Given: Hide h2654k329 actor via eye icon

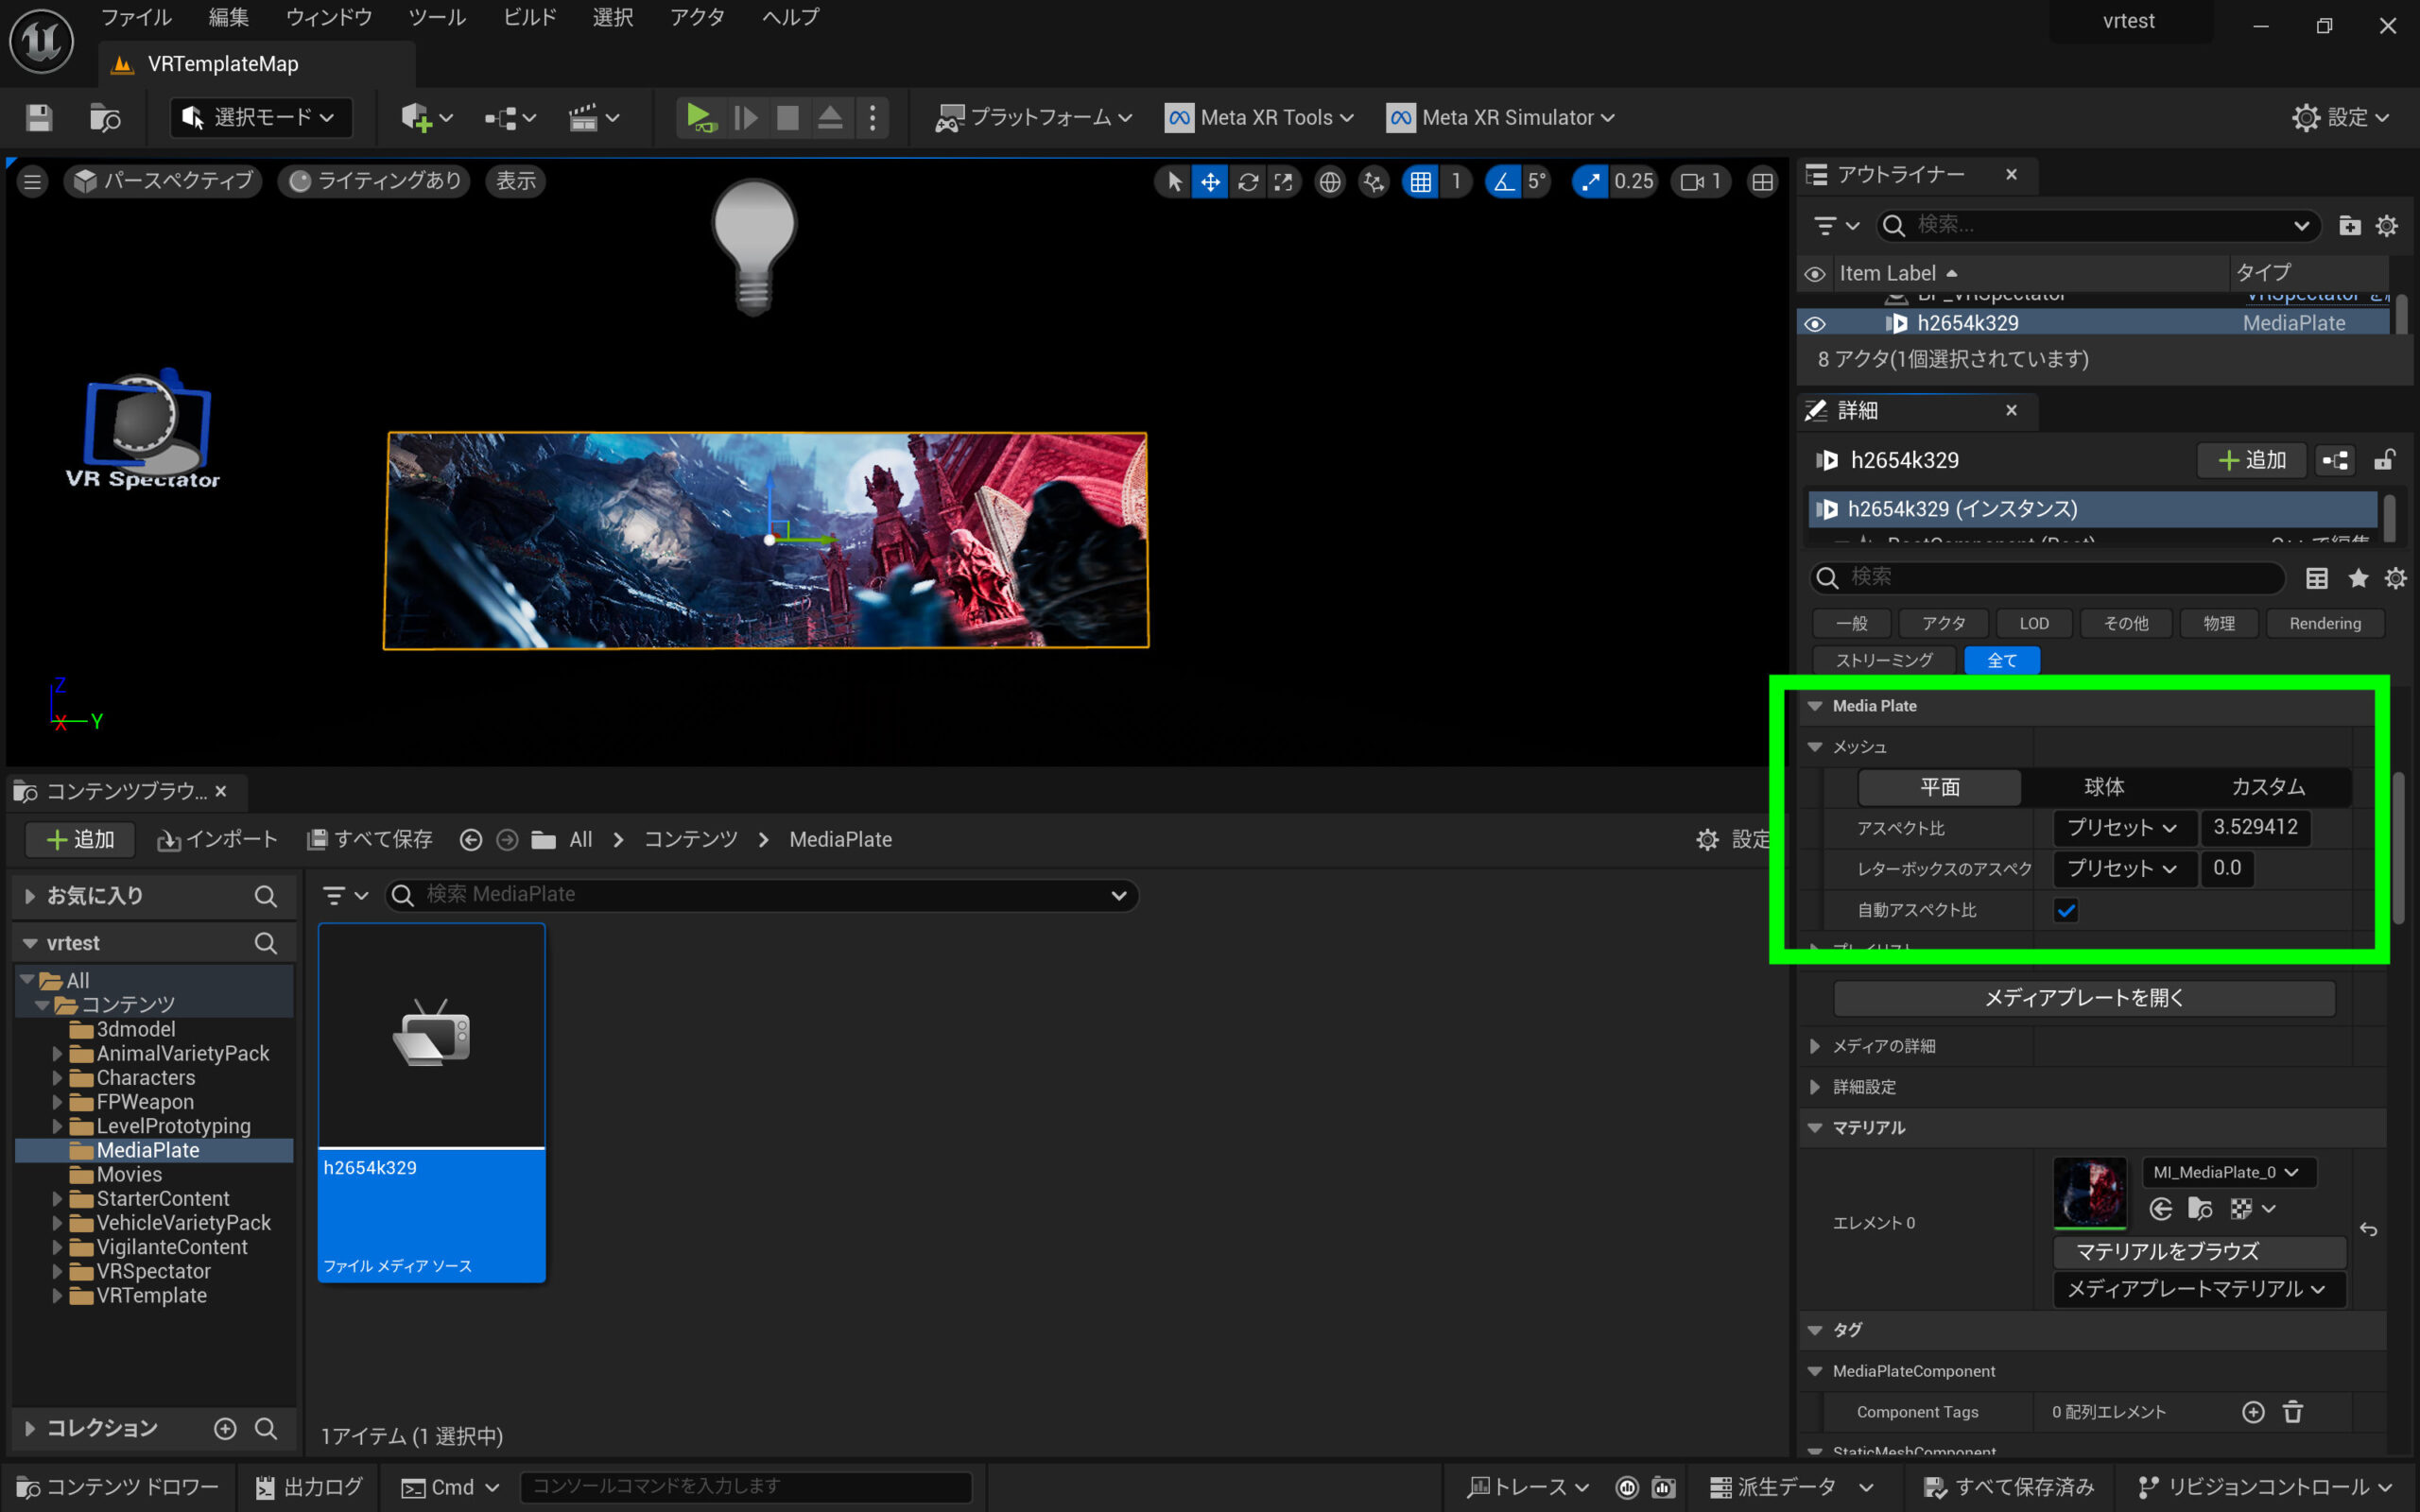Looking at the screenshot, I should pyautogui.click(x=1814, y=324).
